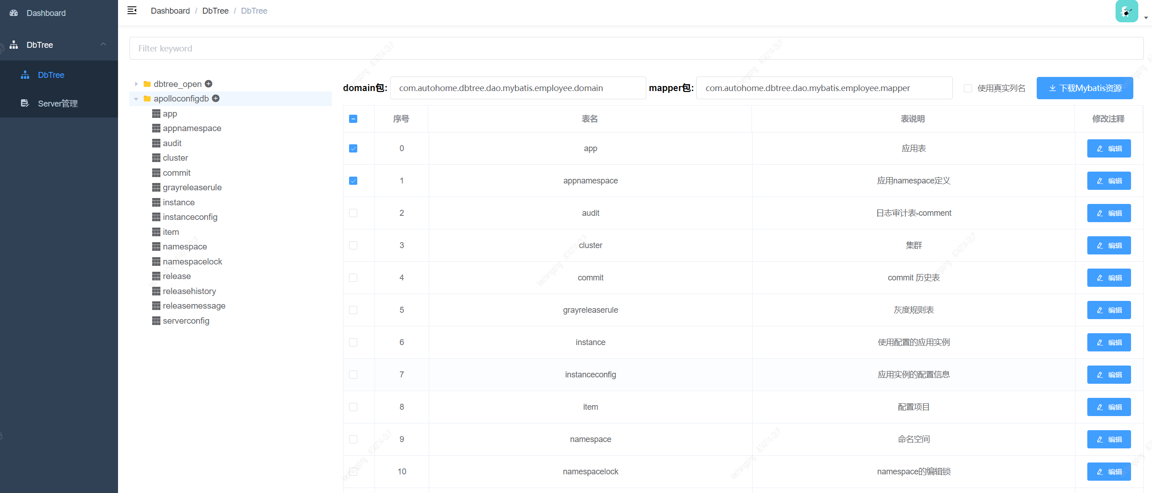
Task: Toggle the header select-all checkbox
Action: click(353, 119)
